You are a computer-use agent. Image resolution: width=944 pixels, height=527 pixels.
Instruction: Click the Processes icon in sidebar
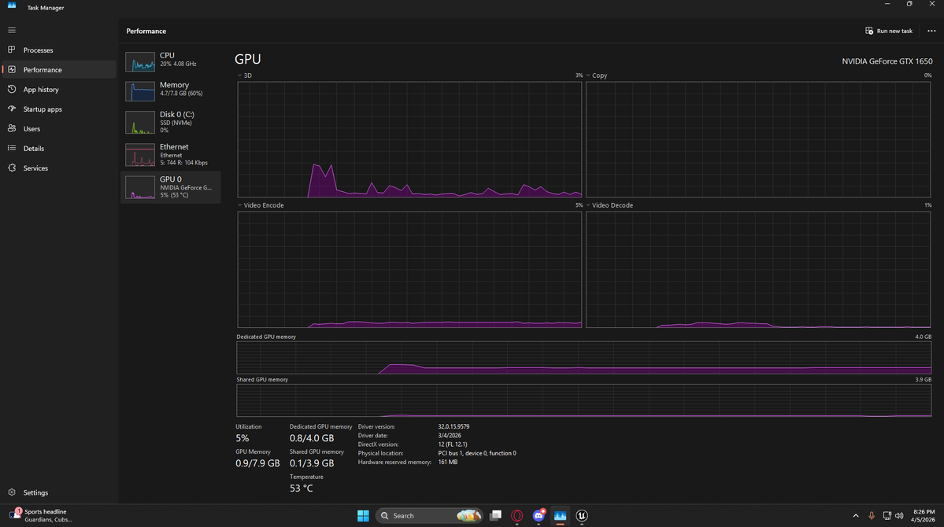pyautogui.click(x=12, y=50)
